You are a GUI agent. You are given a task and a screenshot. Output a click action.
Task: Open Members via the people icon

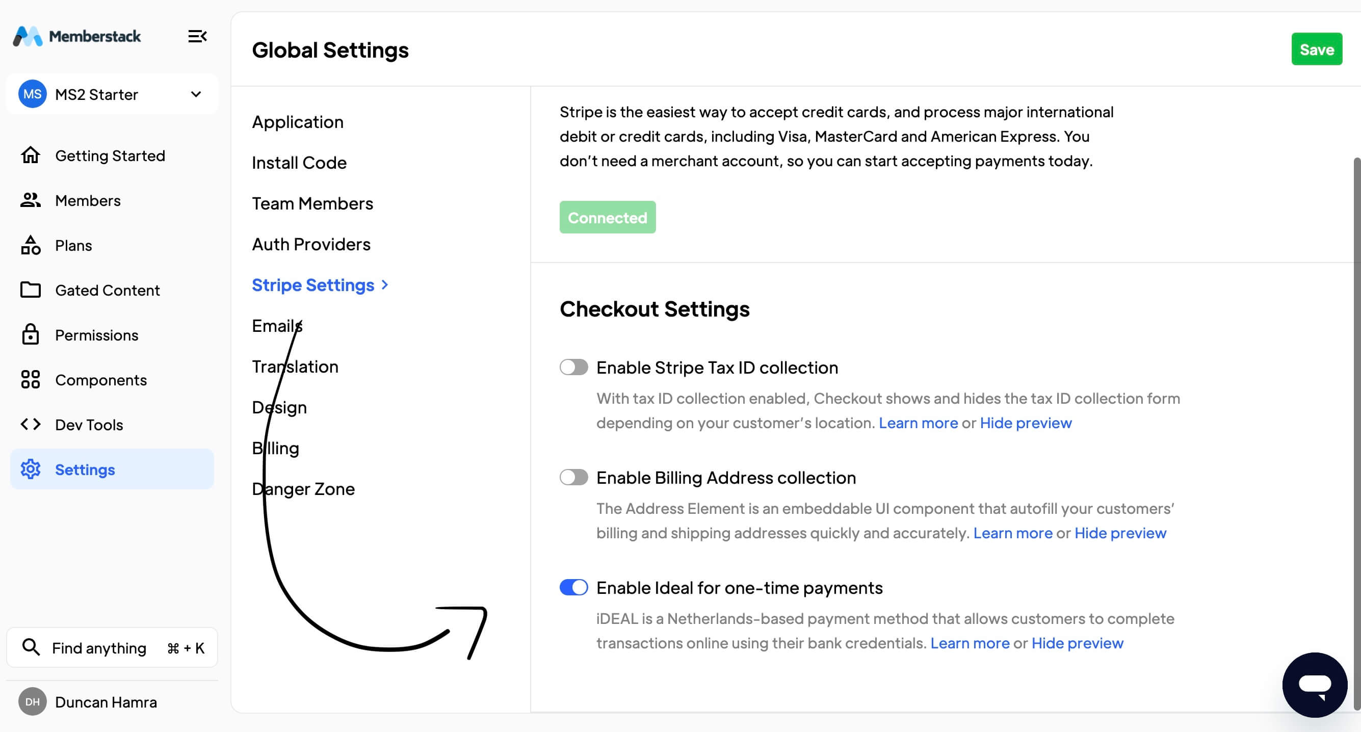tap(30, 200)
